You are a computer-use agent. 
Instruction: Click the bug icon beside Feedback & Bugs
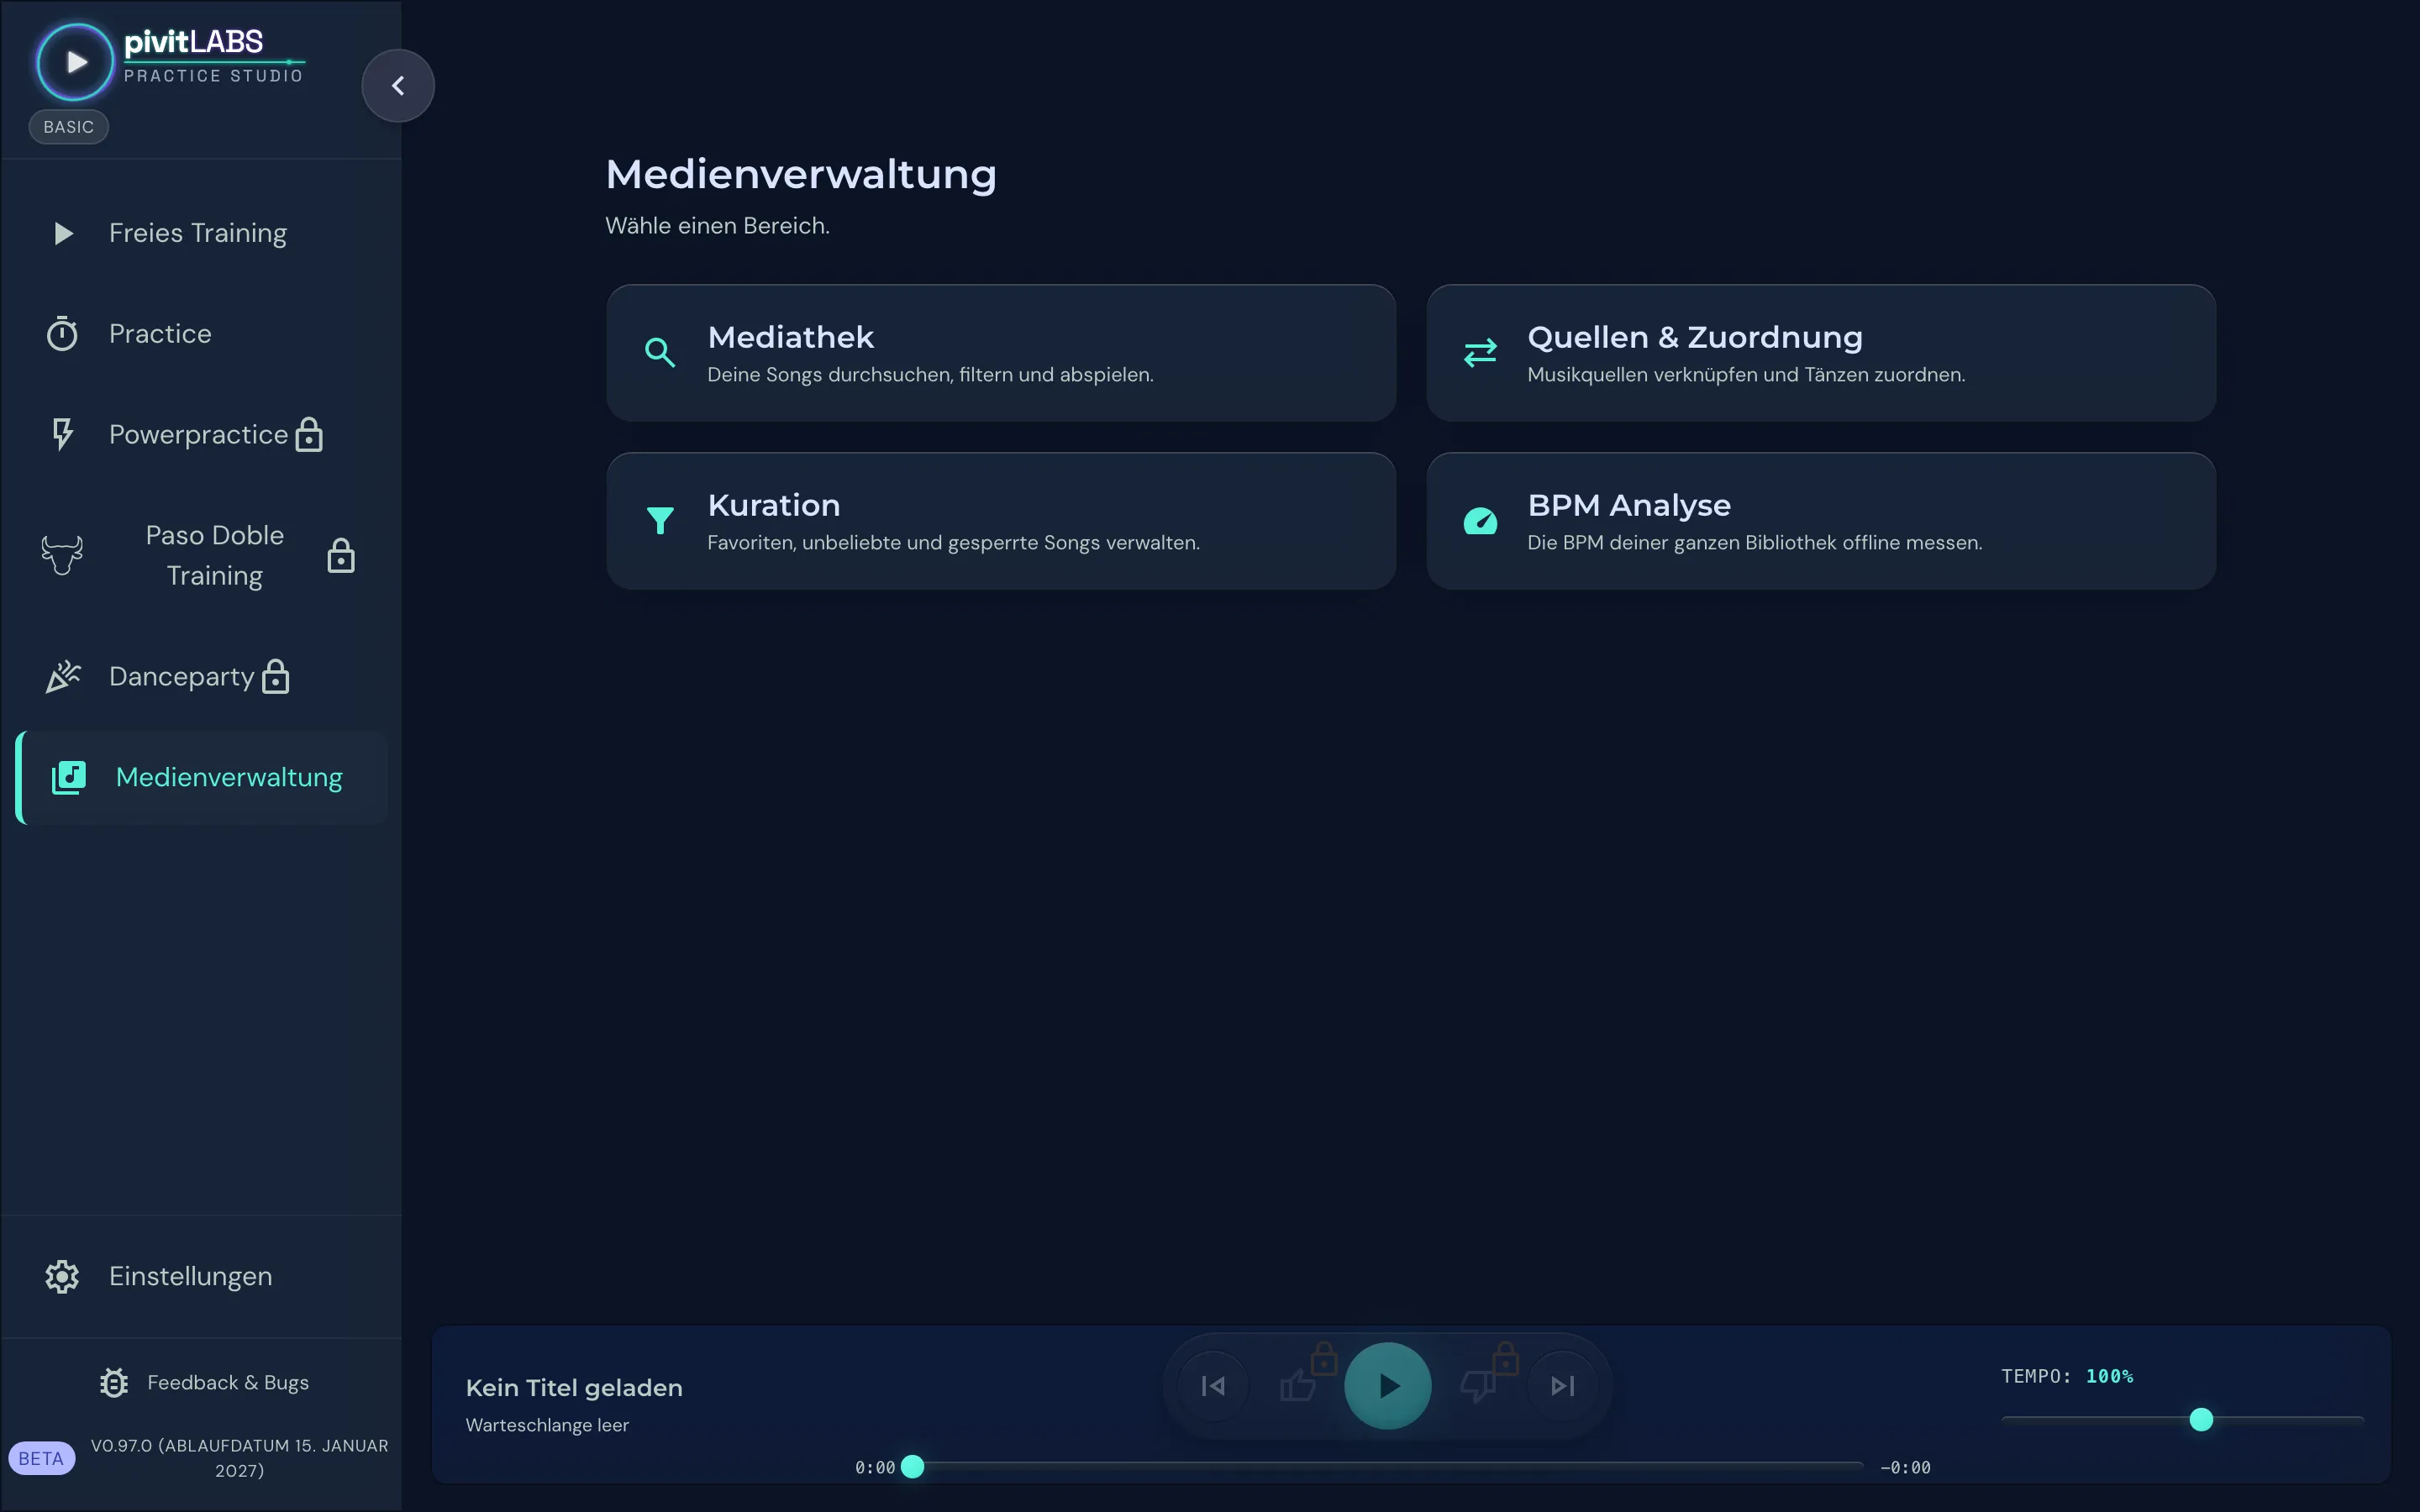point(114,1383)
